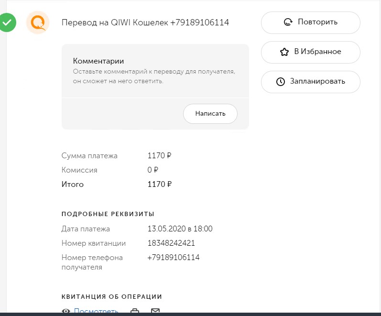Click the Комиссия value 0 ₽
The image size is (381, 316).
[x=153, y=170]
